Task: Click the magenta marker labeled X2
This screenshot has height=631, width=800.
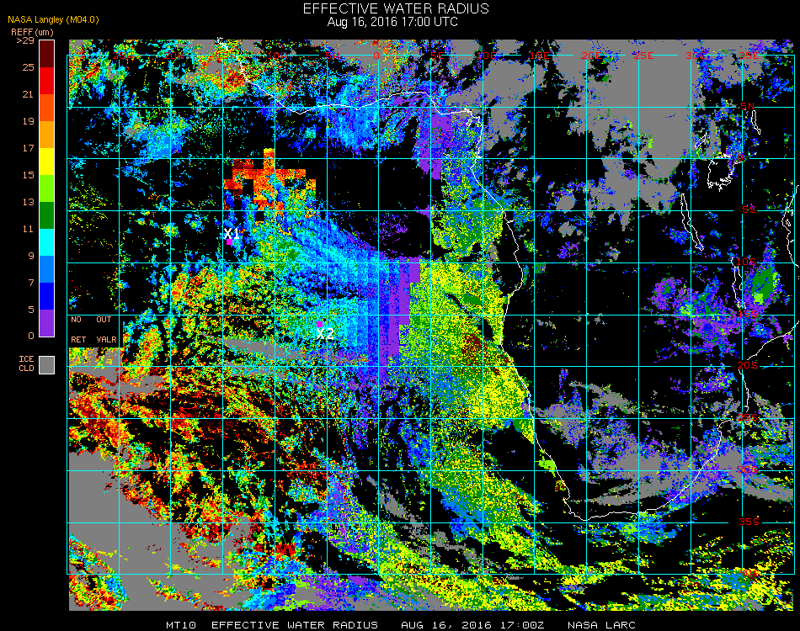Action: pos(319,324)
